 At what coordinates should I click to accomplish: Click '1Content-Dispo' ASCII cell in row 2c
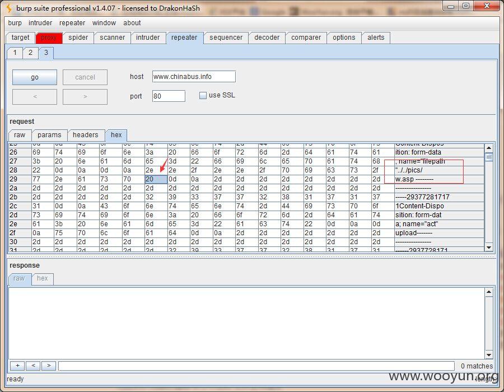point(439,206)
